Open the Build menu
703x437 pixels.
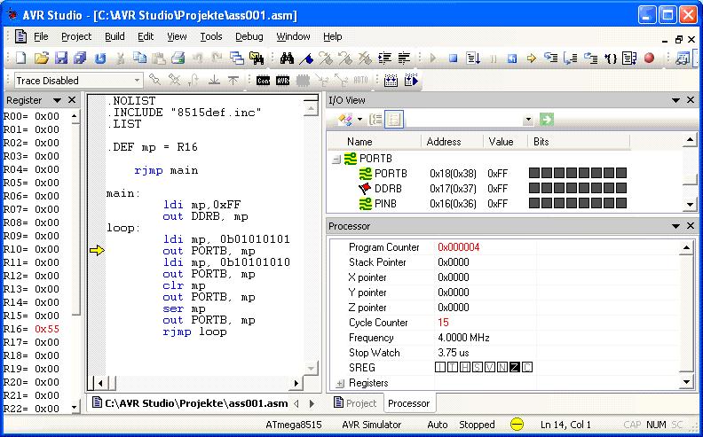pos(115,36)
